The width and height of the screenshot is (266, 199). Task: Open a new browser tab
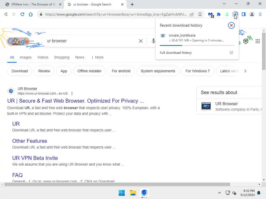[132, 4]
